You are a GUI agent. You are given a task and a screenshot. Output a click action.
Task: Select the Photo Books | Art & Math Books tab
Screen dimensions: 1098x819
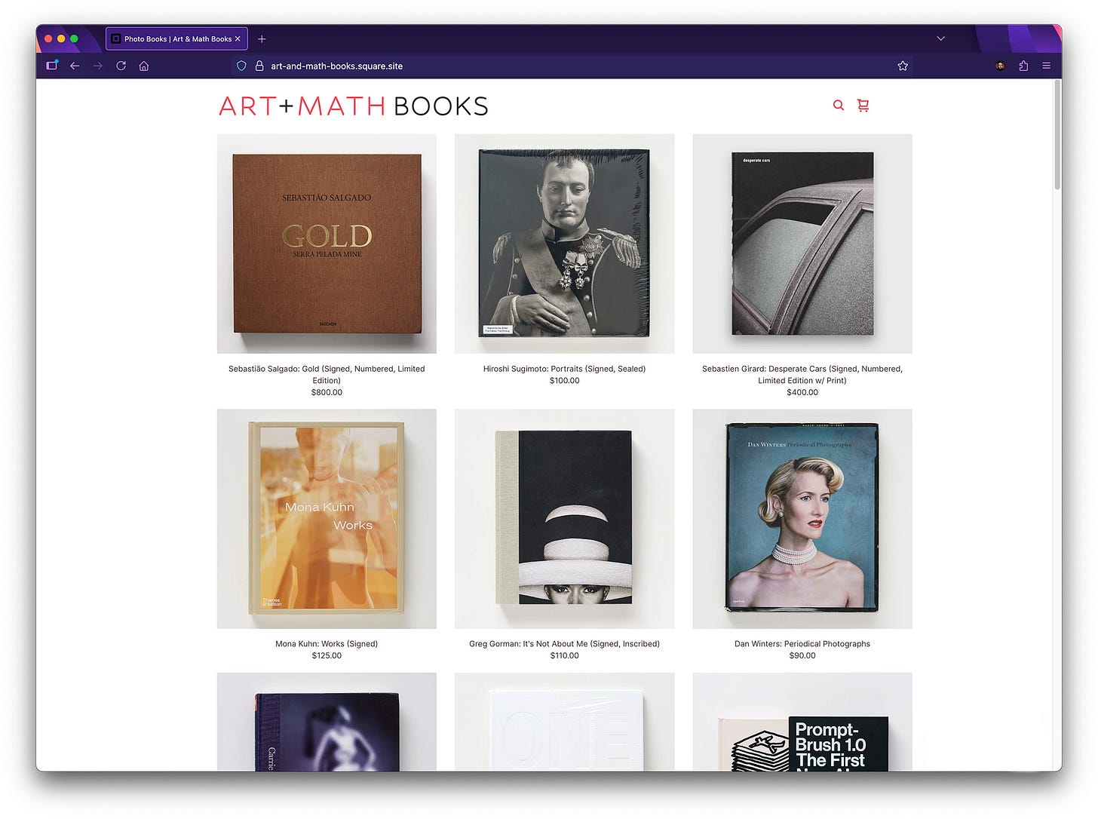176,39
